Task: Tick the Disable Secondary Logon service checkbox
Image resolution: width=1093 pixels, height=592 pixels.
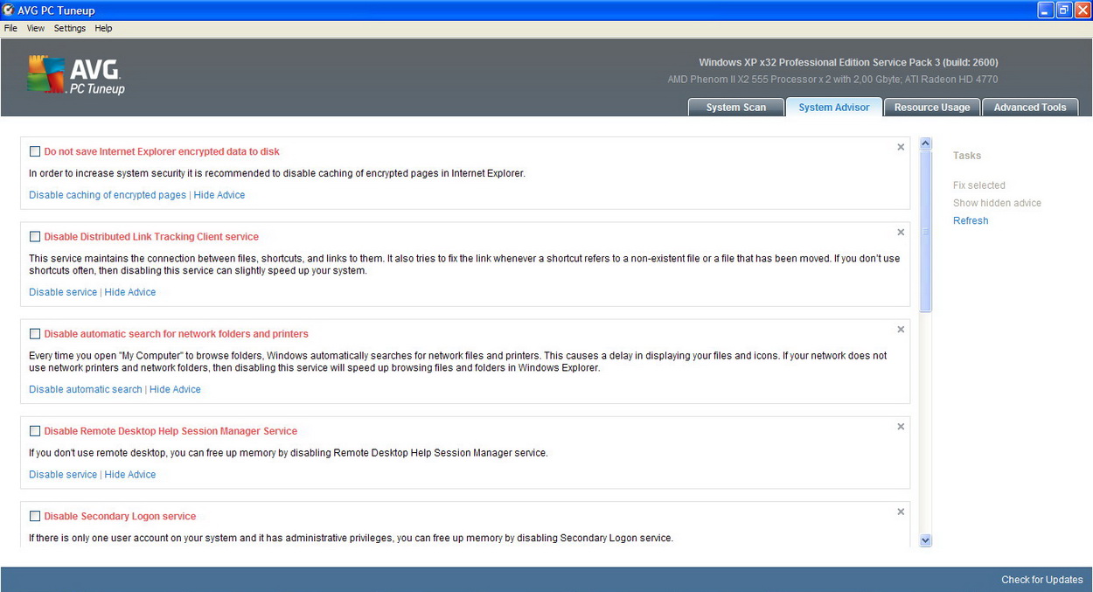Action: click(x=35, y=516)
